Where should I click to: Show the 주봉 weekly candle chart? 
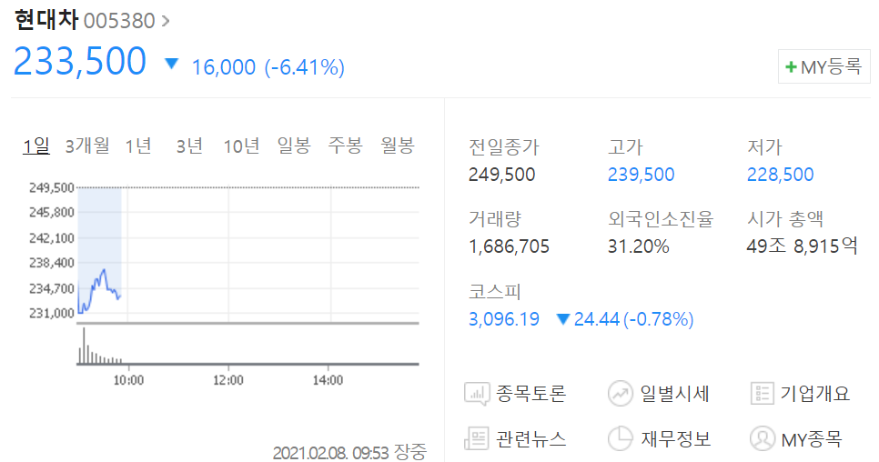tap(346, 146)
